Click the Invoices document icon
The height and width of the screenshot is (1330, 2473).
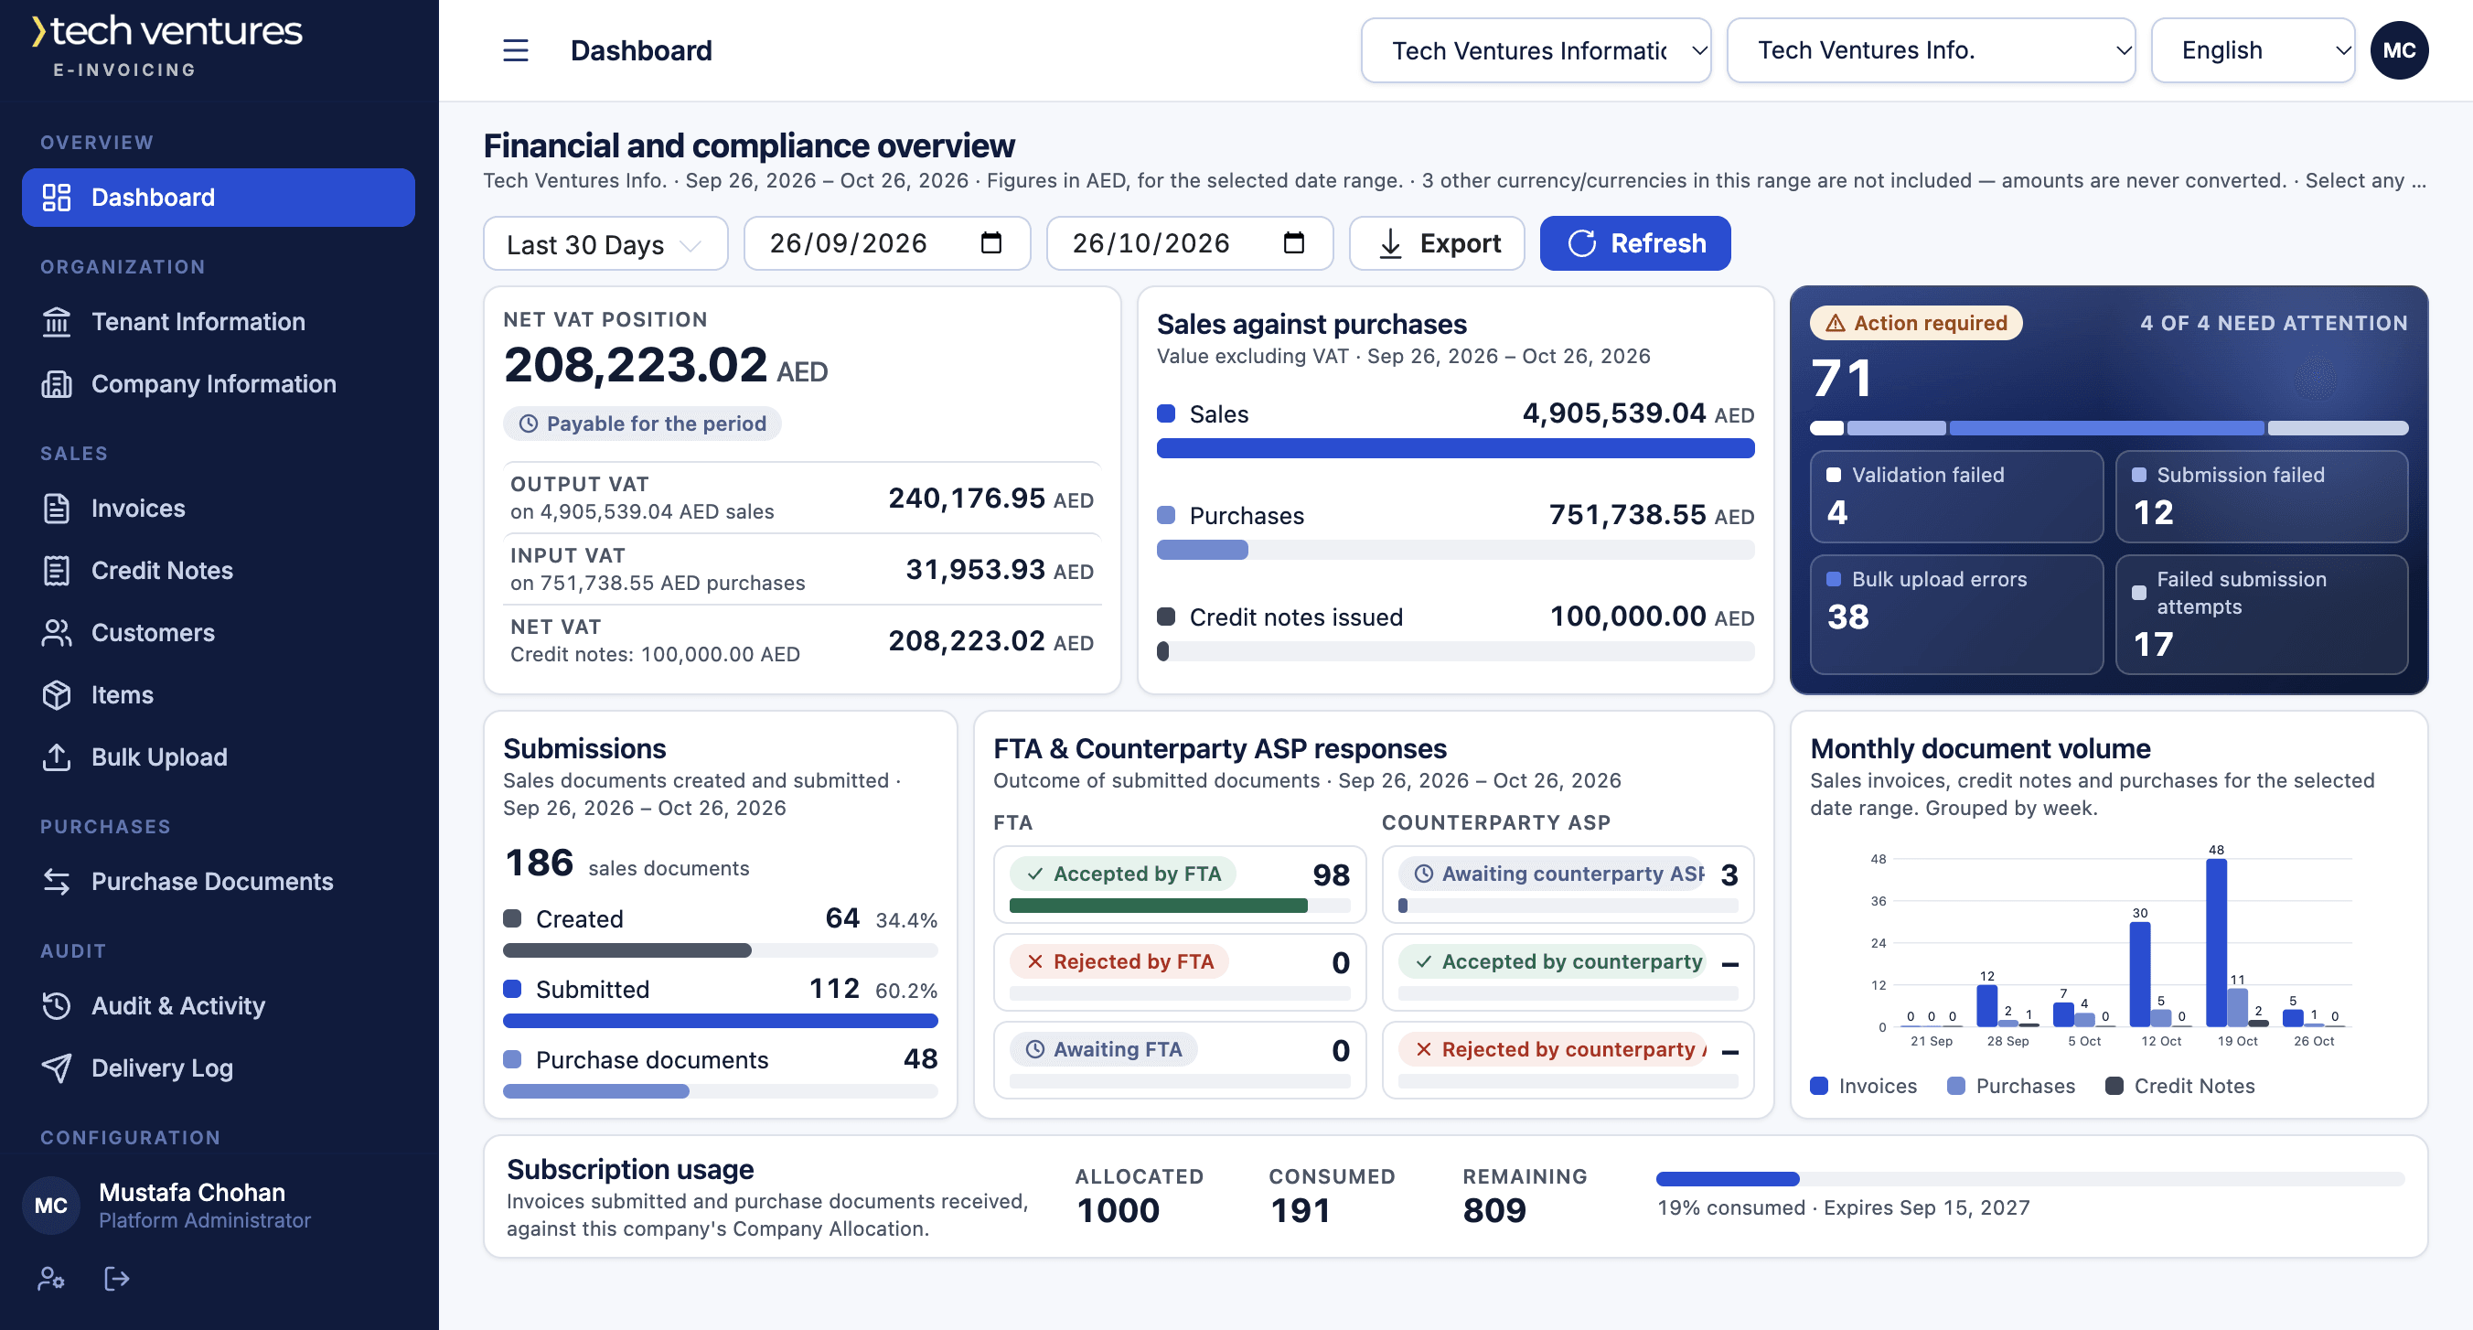pos(57,508)
